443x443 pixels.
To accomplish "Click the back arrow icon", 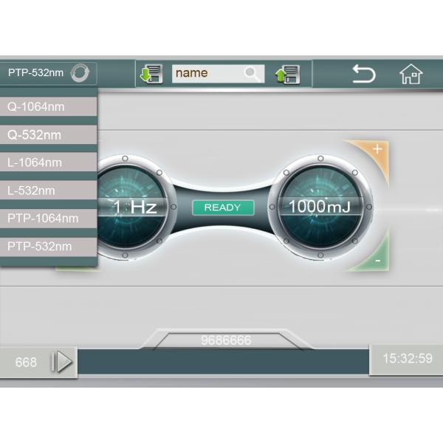I will [x=363, y=74].
